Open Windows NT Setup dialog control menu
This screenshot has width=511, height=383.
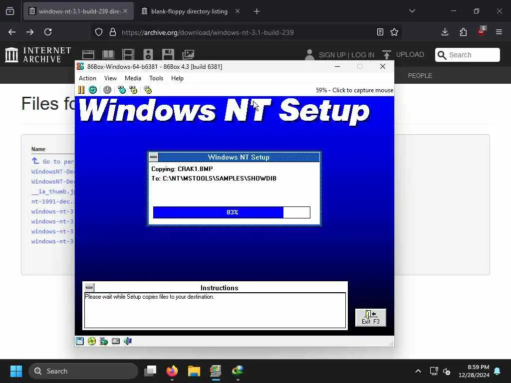pyautogui.click(x=154, y=157)
